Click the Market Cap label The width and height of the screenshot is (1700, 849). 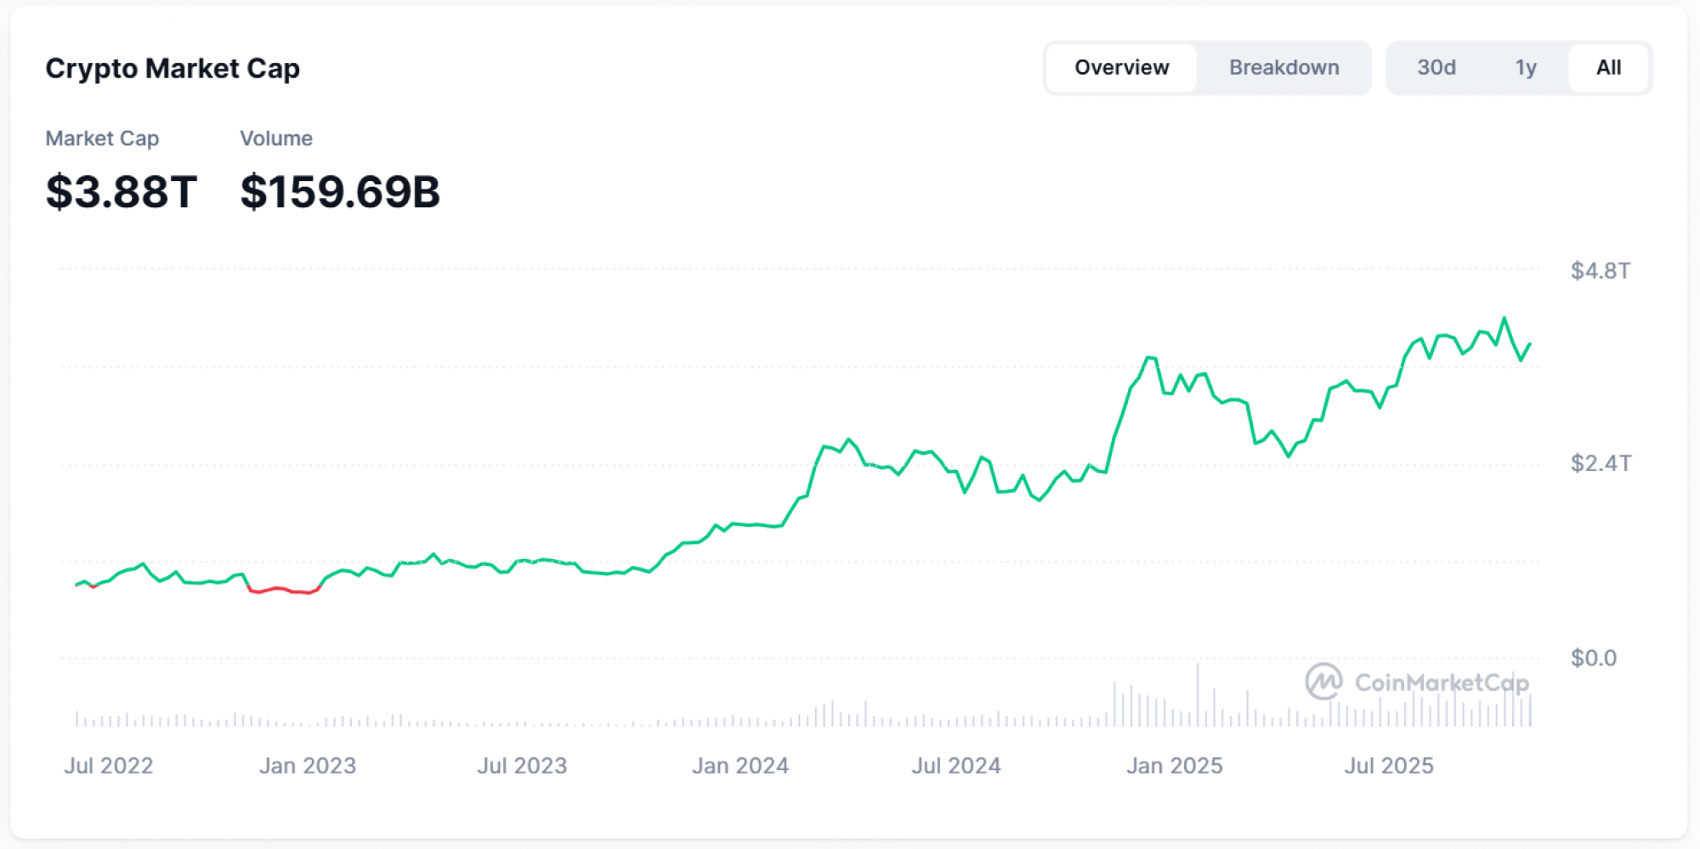click(102, 139)
